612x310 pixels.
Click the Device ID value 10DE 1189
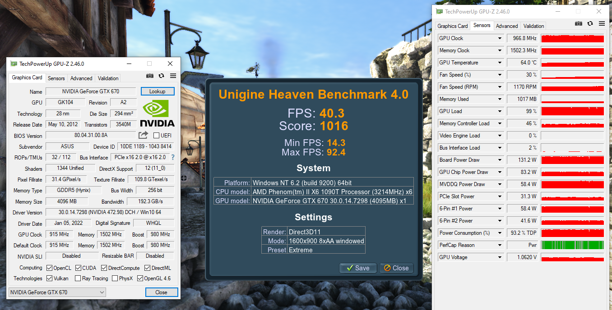tap(145, 146)
